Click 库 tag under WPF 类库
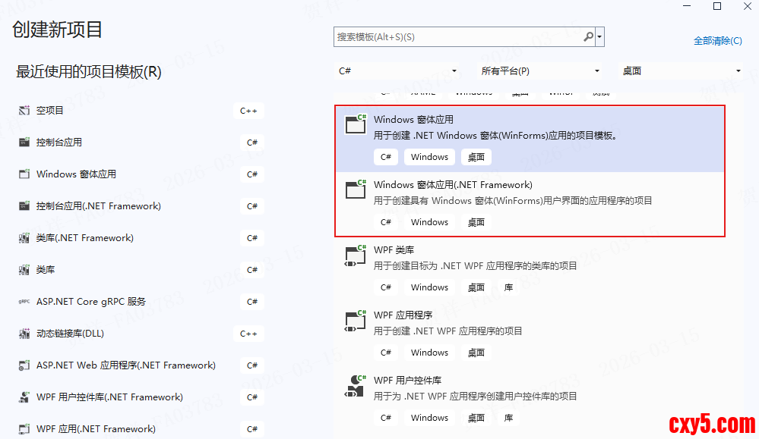The height and width of the screenshot is (439, 759). pyautogui.click(x=508, y=287)
